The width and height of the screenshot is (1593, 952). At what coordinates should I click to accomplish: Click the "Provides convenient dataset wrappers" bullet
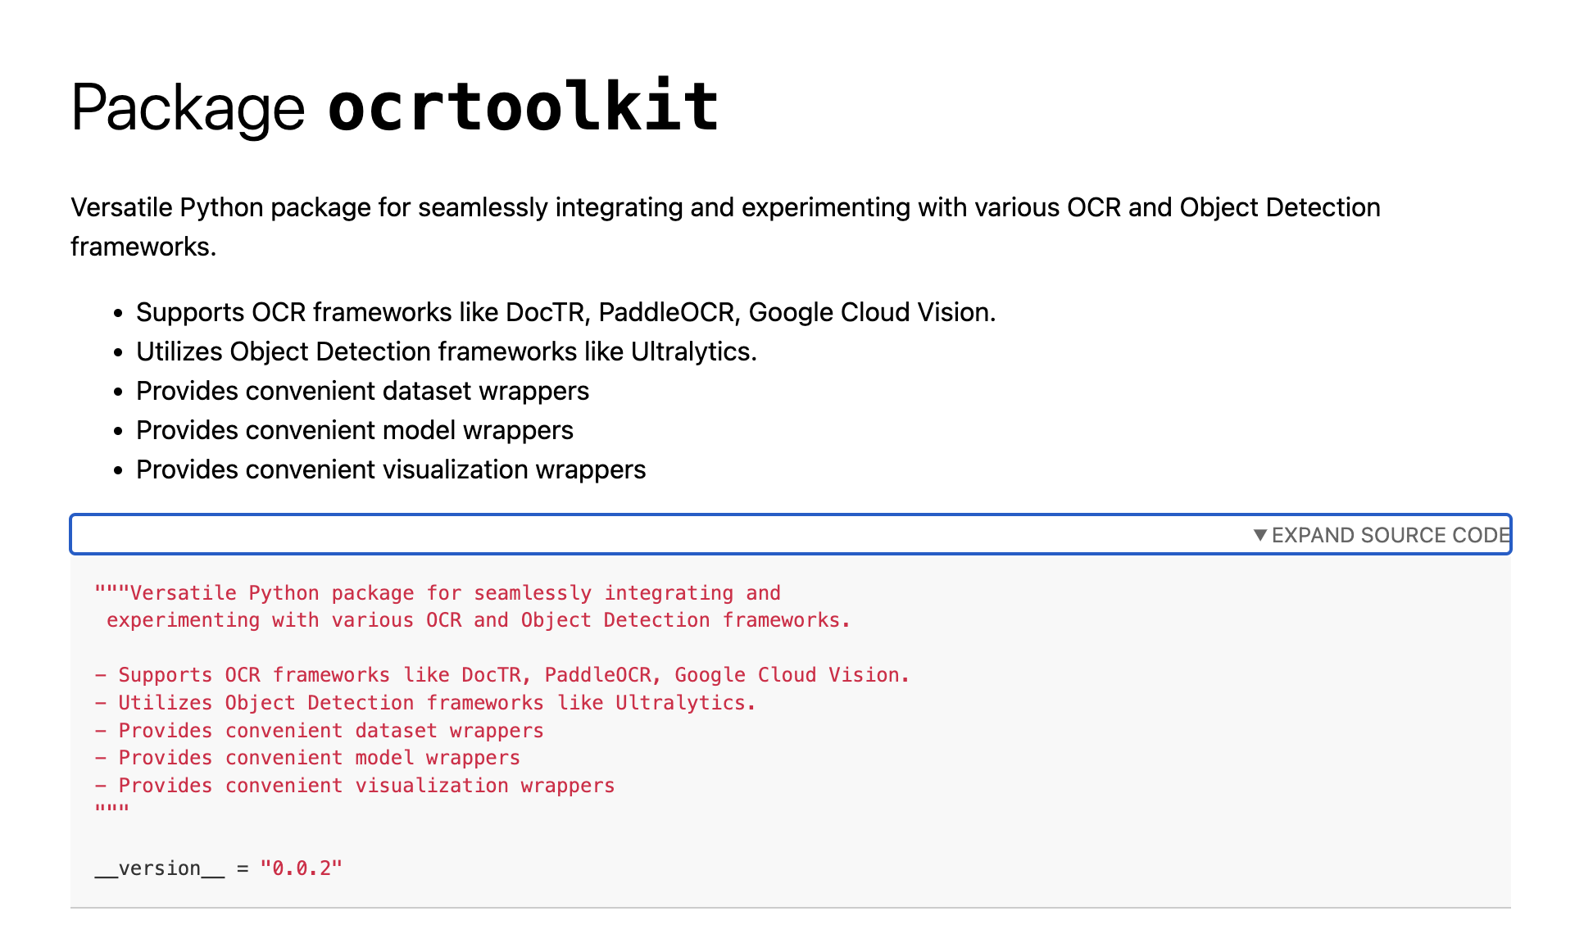pyautogui.click(x=363, y=391)
